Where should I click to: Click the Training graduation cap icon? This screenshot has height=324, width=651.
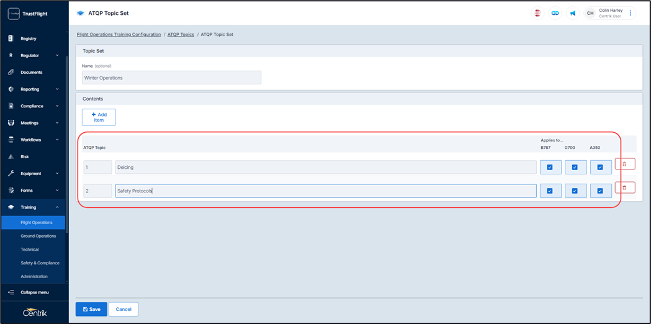[11, 207]
